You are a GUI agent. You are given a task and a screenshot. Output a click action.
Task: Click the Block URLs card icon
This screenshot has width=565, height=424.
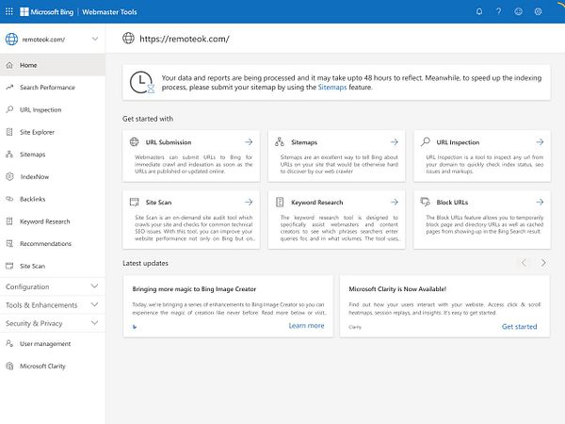(426, 202)
